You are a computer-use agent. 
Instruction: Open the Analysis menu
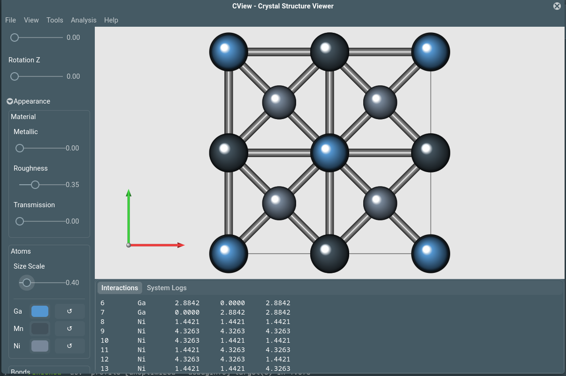coord(84,20)
